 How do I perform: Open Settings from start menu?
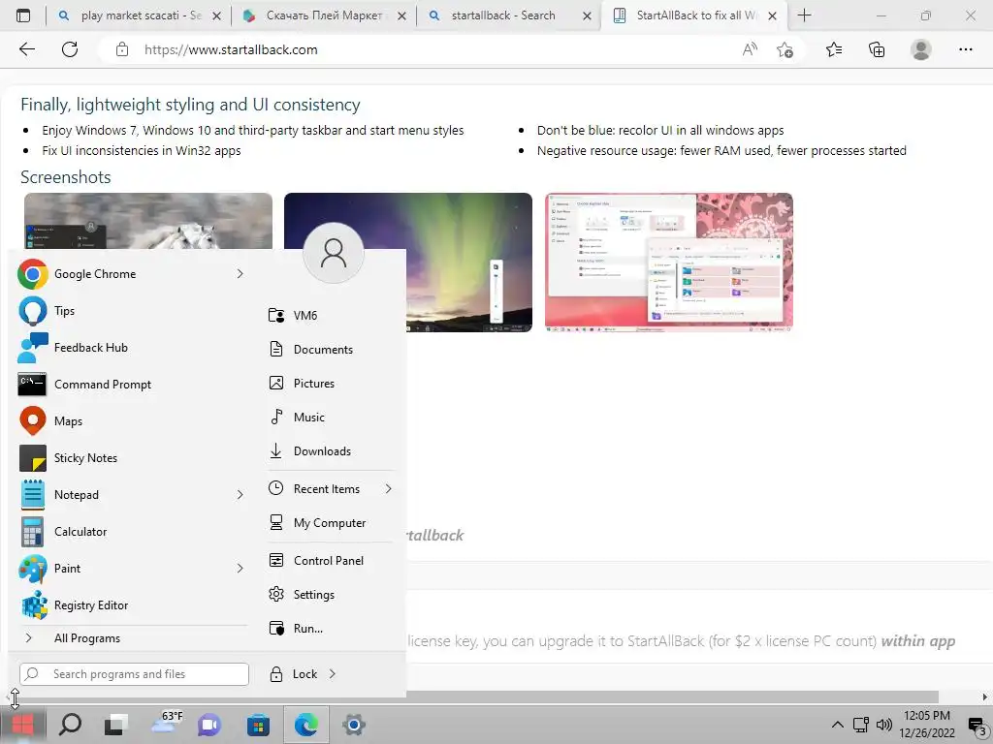point(331,595)
